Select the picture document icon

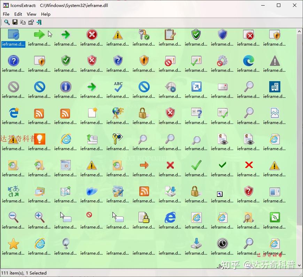pos(274,113)
